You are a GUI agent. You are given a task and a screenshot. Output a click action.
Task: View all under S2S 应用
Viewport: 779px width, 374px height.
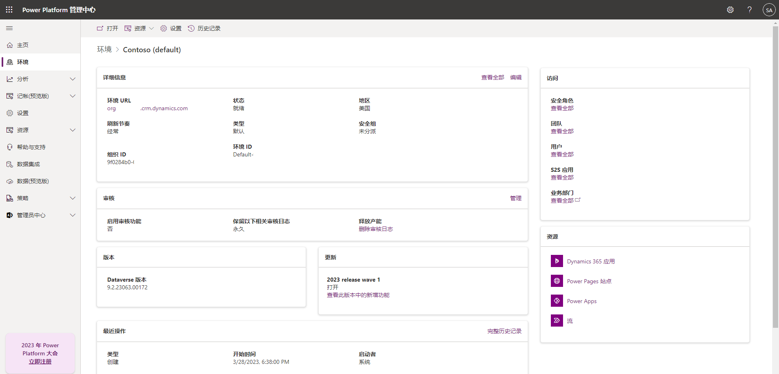point(562,177)
